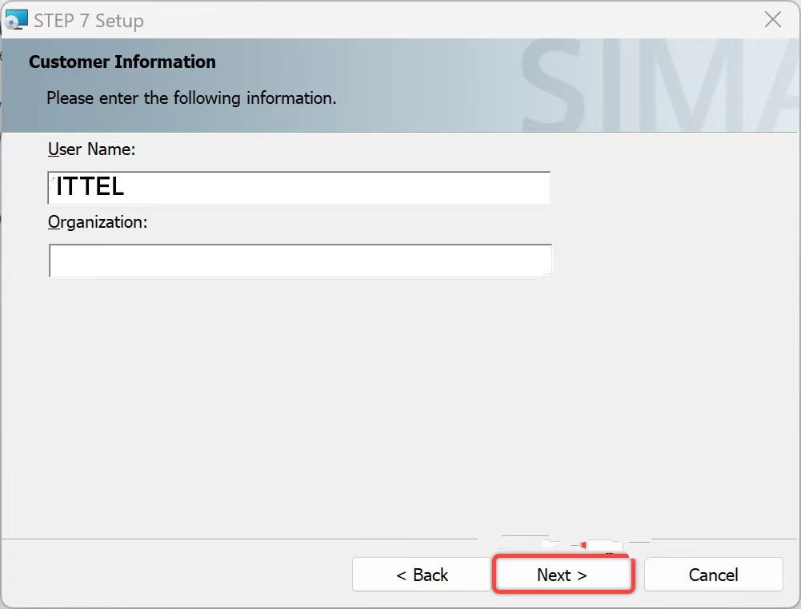This screenshot has width=801, height=609.
Task: Click the STEP 7 Setup title bar icon
Action: click(15, 20)
